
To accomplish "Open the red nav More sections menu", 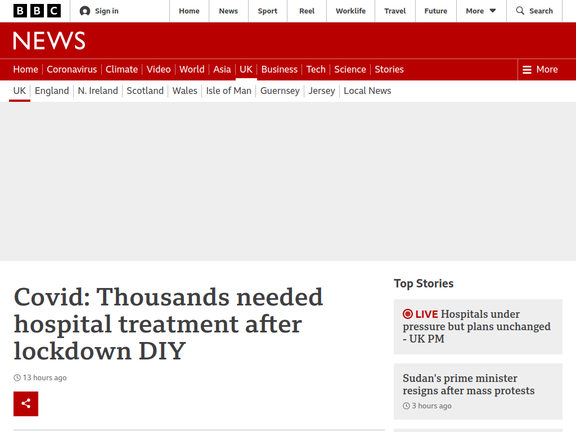I will click(540, 69).
